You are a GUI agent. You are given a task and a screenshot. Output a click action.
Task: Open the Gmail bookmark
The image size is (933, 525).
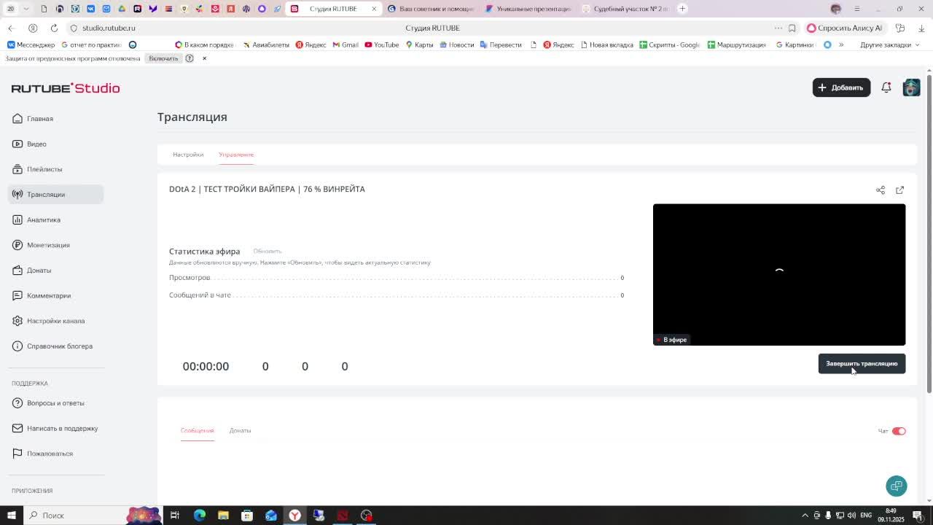click(x=346, y=45)
